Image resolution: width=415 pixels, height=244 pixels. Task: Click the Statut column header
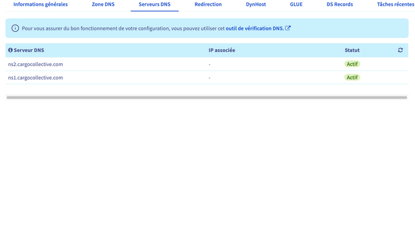click(x=352, y=50)
